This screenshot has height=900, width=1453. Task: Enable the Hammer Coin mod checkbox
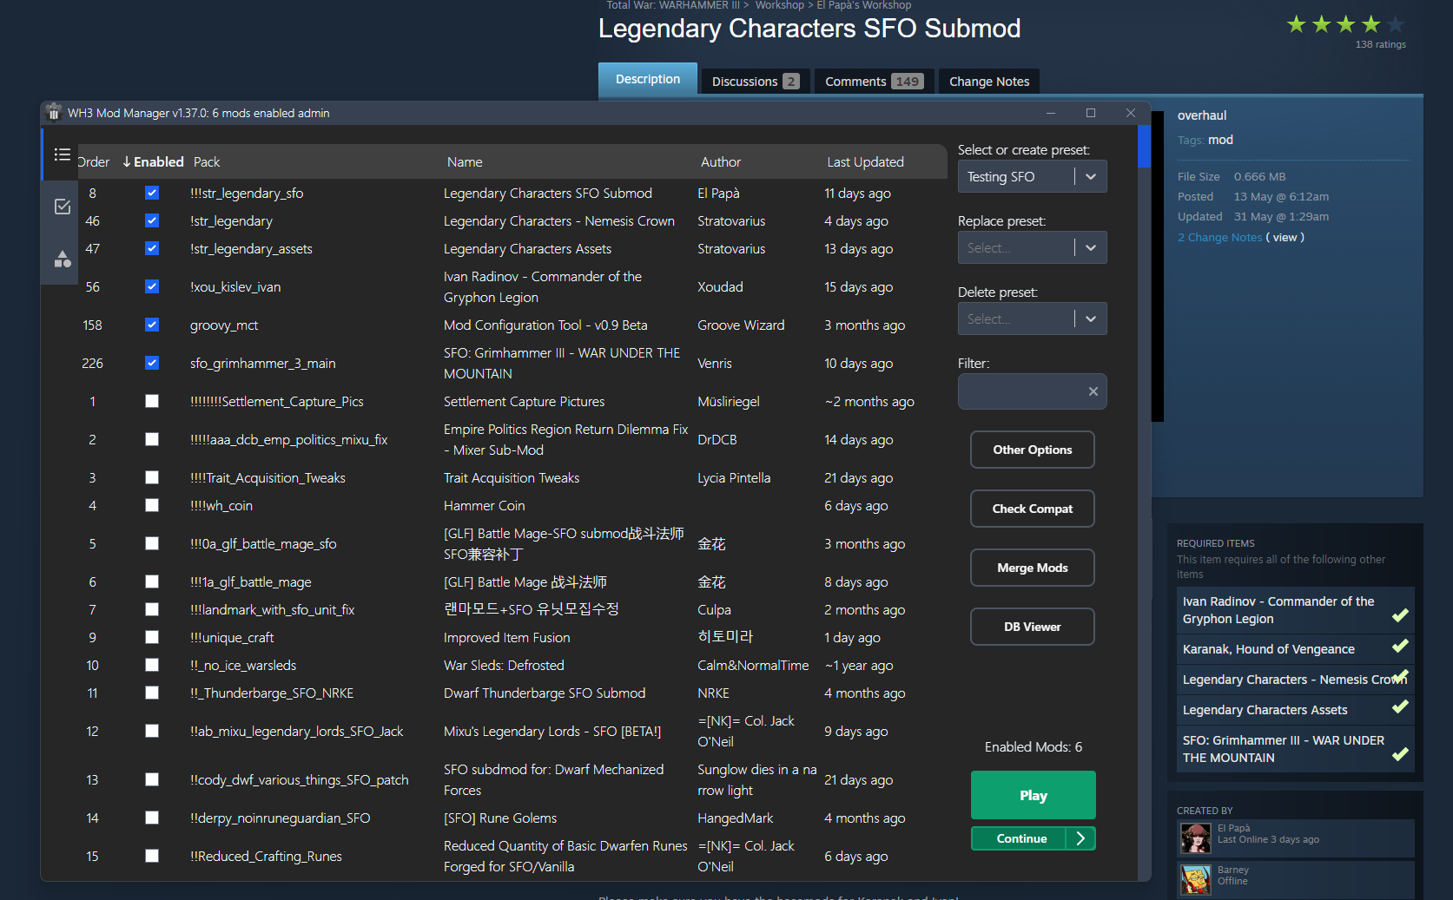point(152,505)
